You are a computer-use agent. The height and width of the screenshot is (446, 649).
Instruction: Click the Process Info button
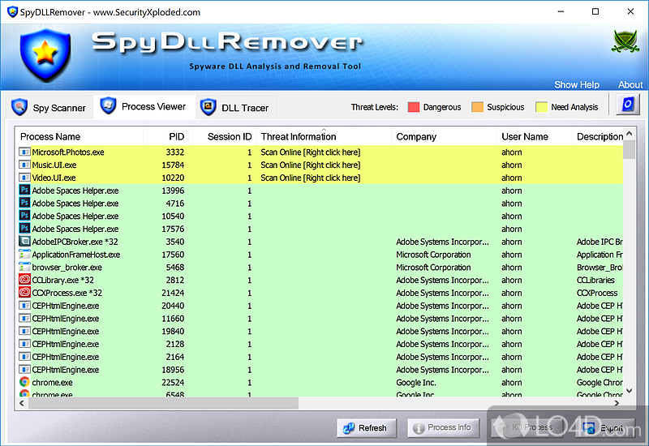pyautogui.click(x=443, y=428)
